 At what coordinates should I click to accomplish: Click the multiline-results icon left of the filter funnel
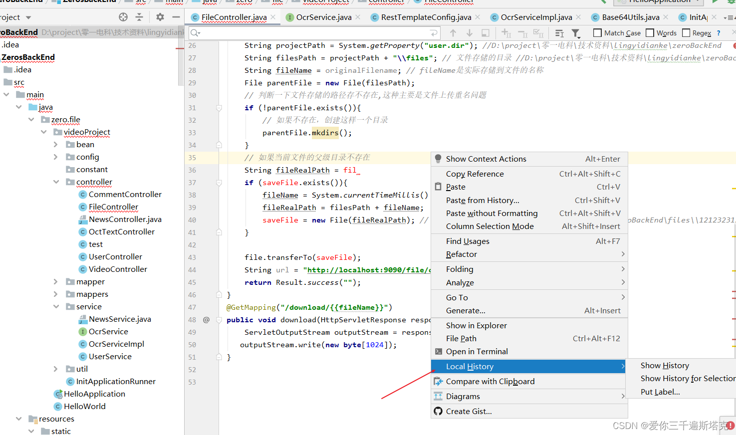(x=559, y=33)
